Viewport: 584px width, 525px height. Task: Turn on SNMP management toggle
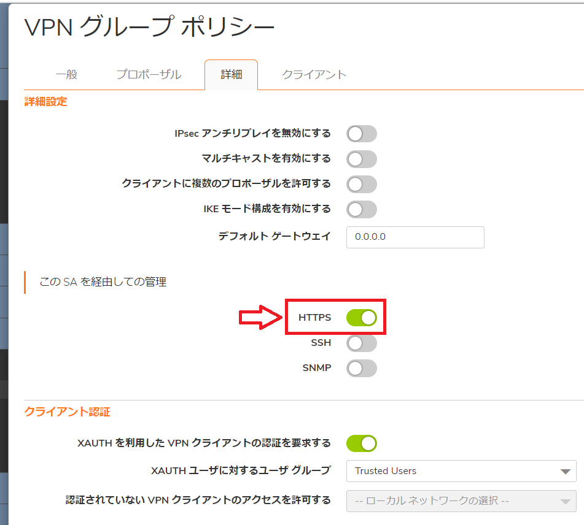click(362, 369)
